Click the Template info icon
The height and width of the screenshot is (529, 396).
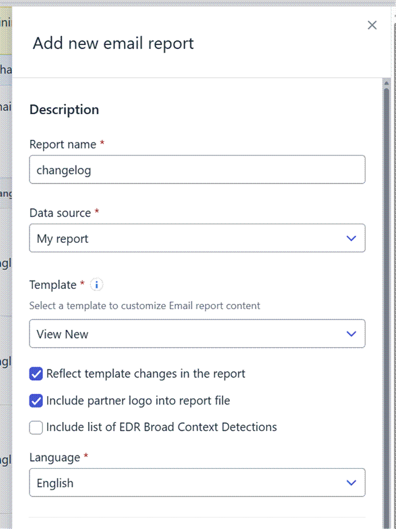pyautogui.click(x=96, y=285)
